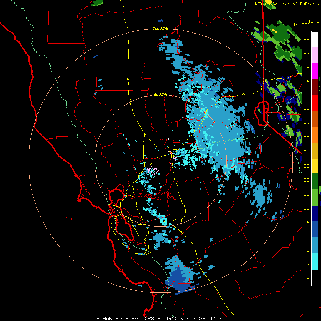Click the yellow legend swatch
The image size is (321, 321).
click(x=315, y=166)
